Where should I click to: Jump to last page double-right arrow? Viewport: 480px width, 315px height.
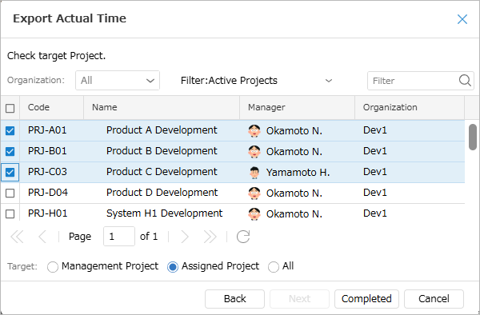tap(210, 237)
